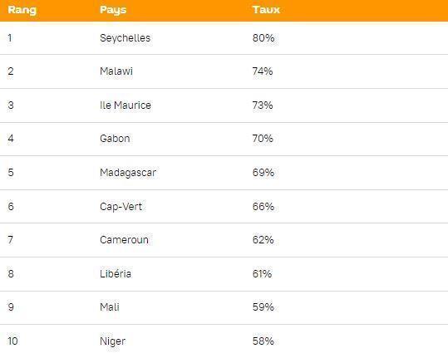Select the Libéria country cell
Screen dimensions: 448x358
[116, 274]
